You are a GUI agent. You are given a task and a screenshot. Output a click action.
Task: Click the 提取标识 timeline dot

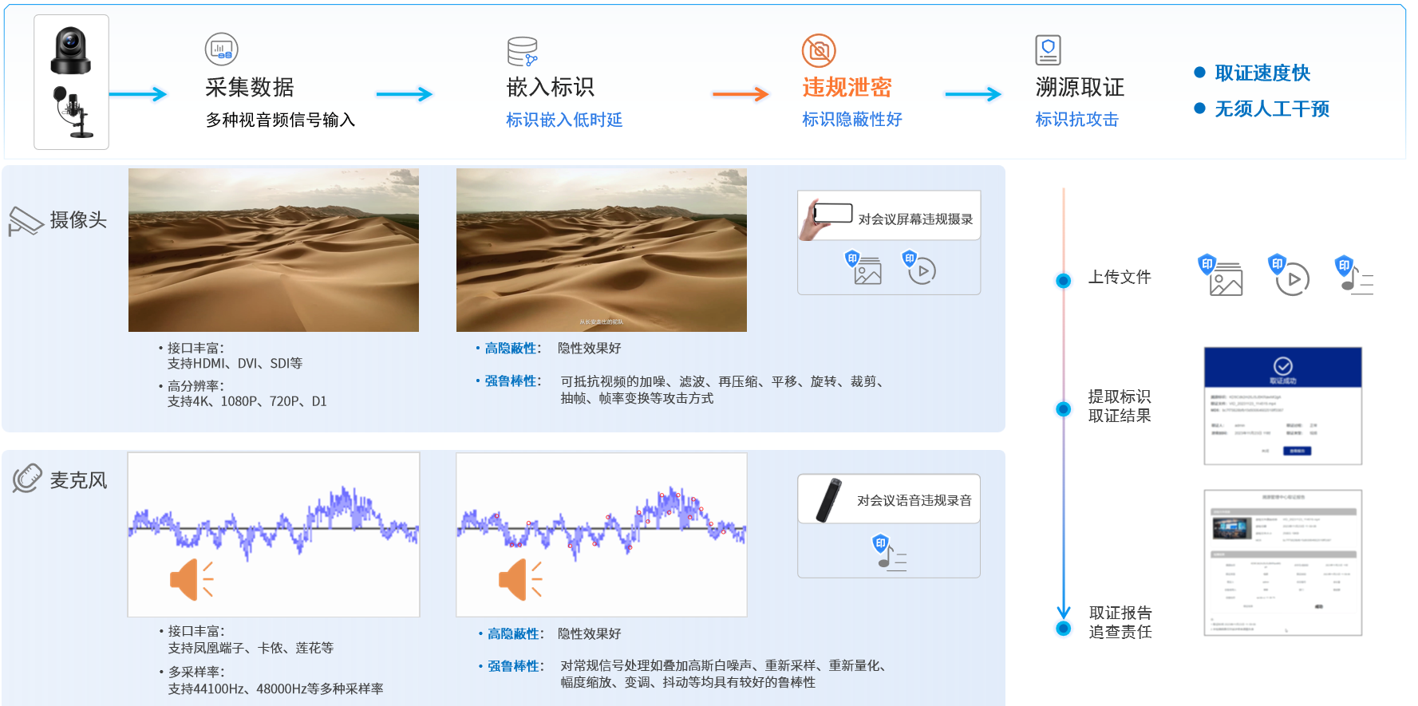pyautogui.click(x=1063, y=408)
